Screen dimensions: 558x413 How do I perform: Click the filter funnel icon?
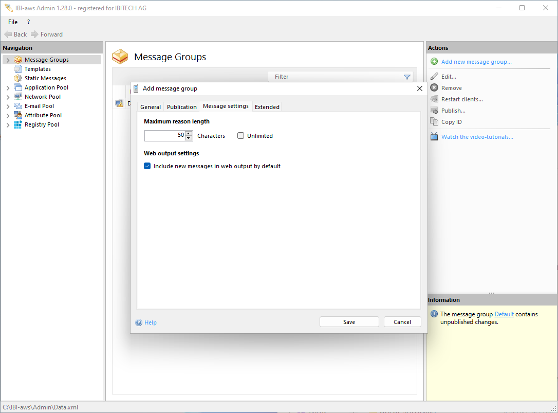tap(407, 77)
